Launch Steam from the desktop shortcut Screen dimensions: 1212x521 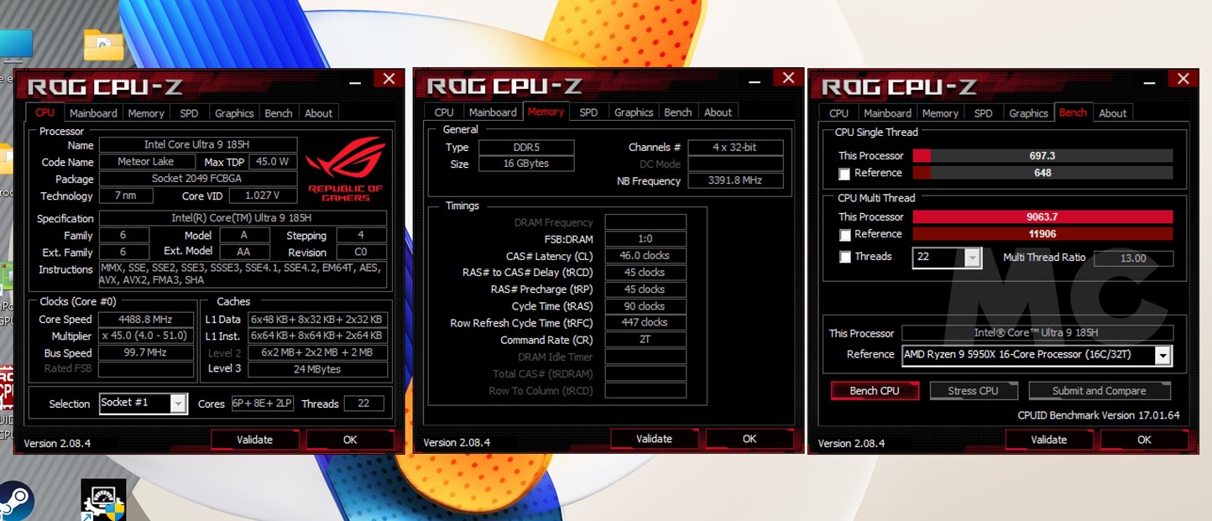(x=15, y=500)
